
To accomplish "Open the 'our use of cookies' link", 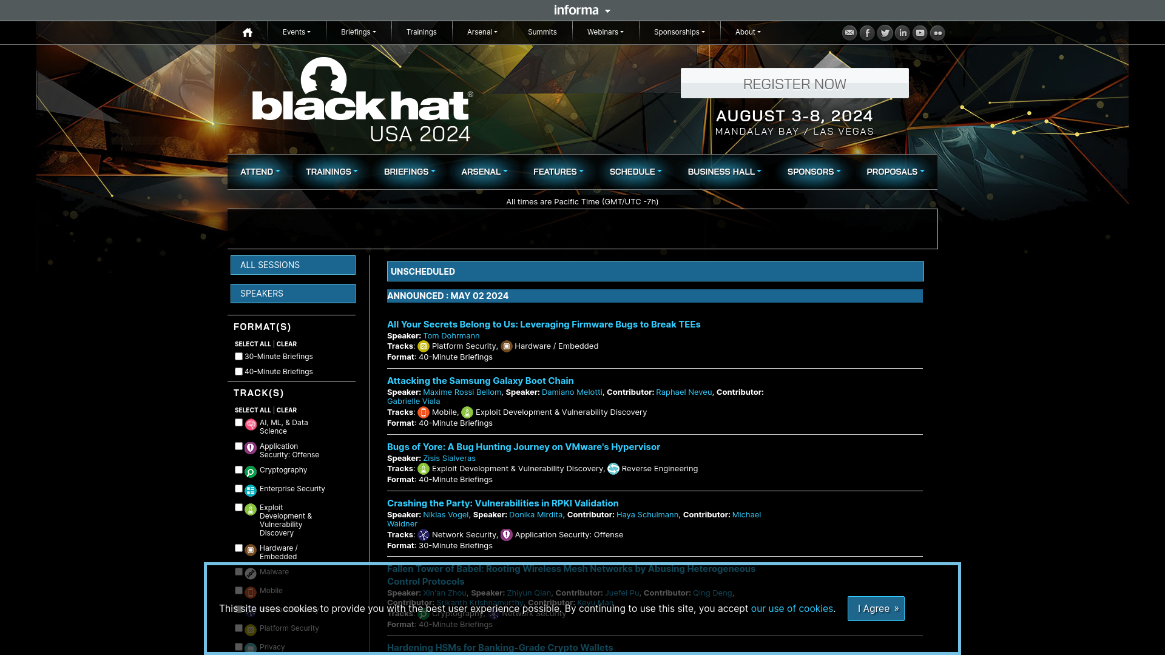I will pyautogui.click(x=792, y=608).
